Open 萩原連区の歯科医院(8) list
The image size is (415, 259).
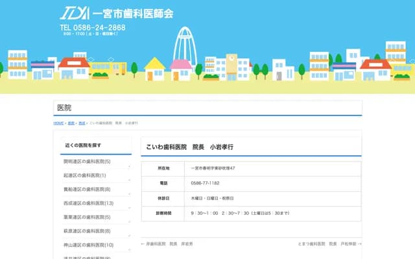tap(87, 231)
